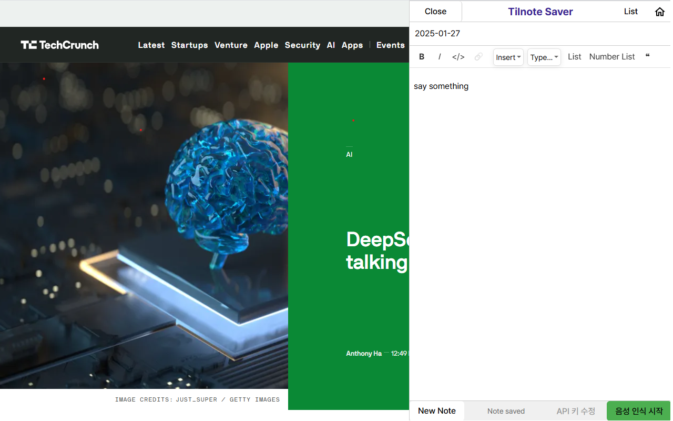673x421 pixels.
Task: Open the TechCrunch logo homepage link
Action: tap(60, 45)
